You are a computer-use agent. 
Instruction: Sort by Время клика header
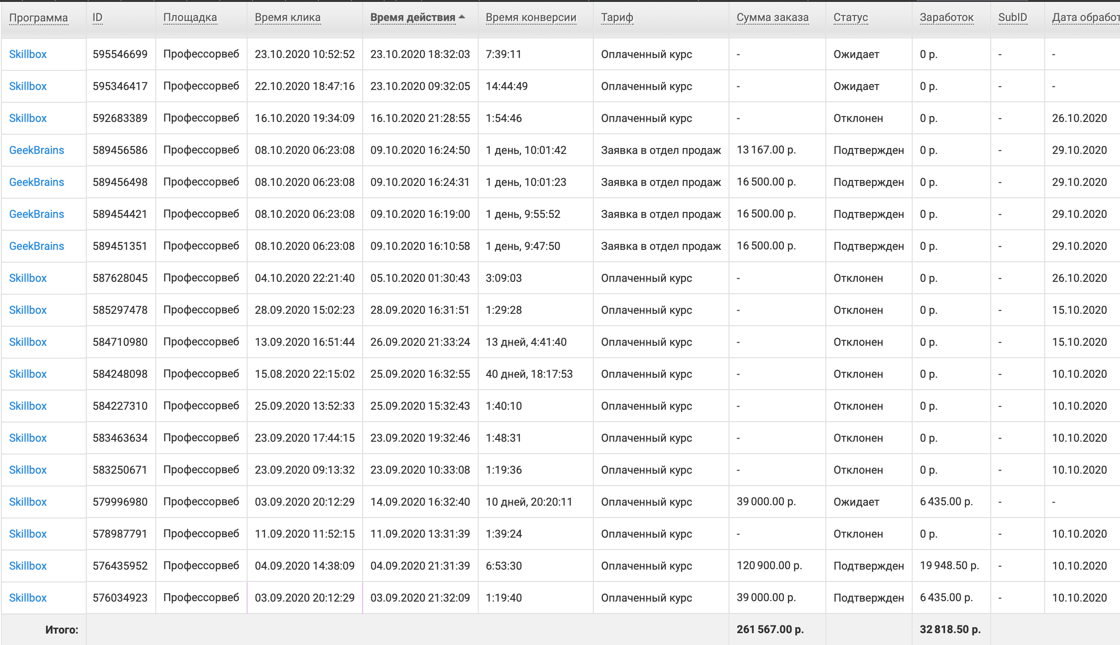click(288, 18)
